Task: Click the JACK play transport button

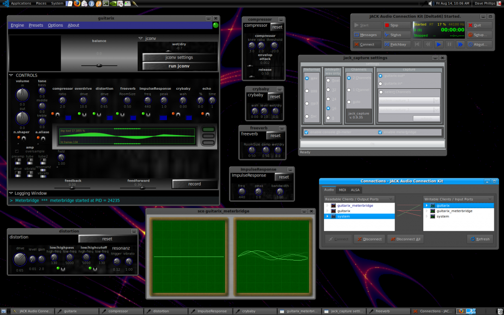Action: pos(438,44)
